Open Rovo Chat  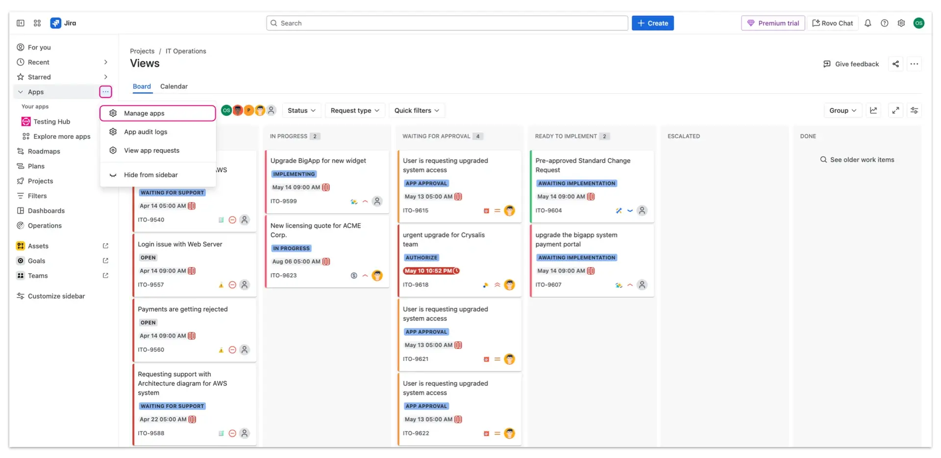tap(833, 23)
